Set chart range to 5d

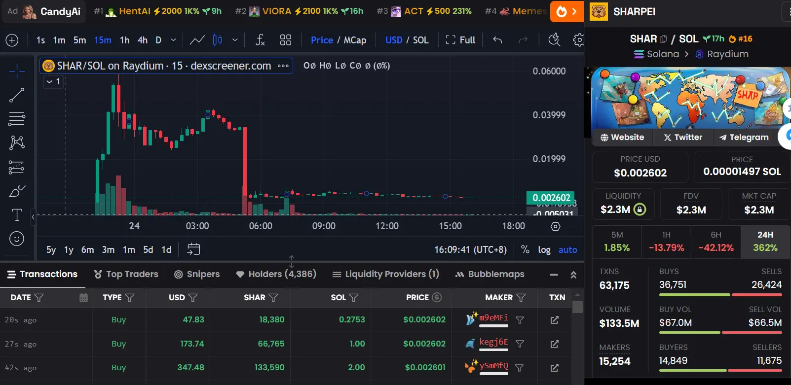pyautogui.click(x=148, y=249)
